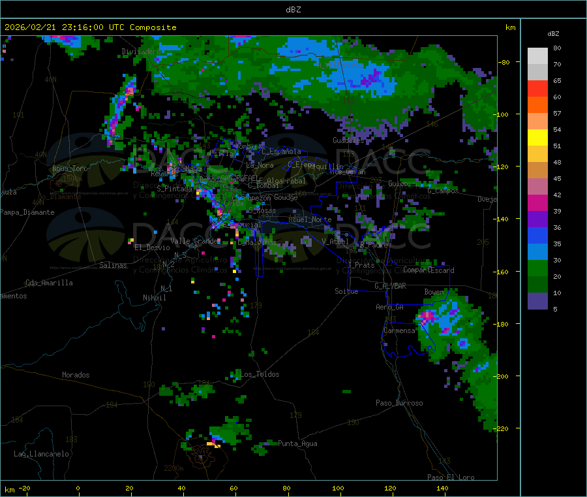Click the Goudge location label
This screenshot has height=497, width=587.
[286, 197]
